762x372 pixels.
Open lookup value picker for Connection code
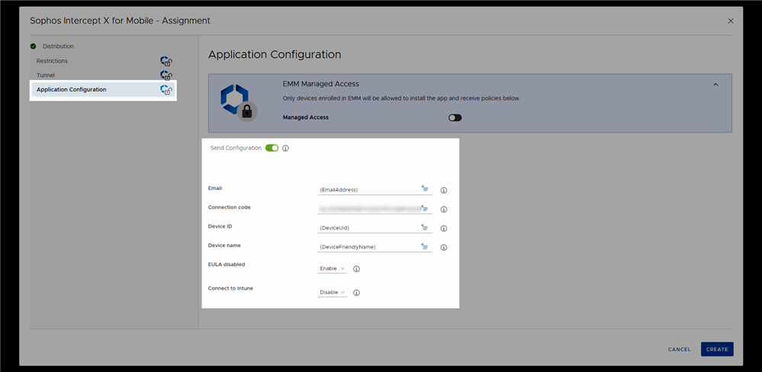pyautogui.click(x=424, y=208)
